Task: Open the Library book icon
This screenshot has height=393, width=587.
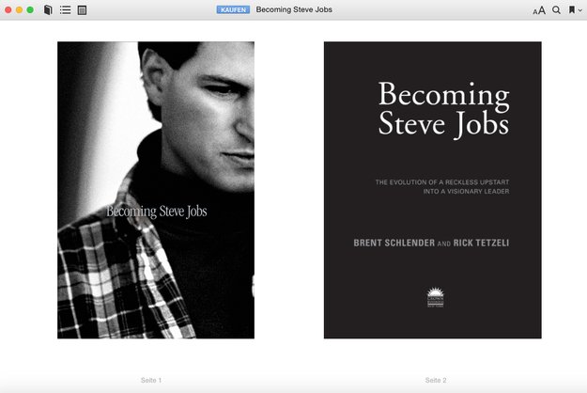Action: point(48,9)
